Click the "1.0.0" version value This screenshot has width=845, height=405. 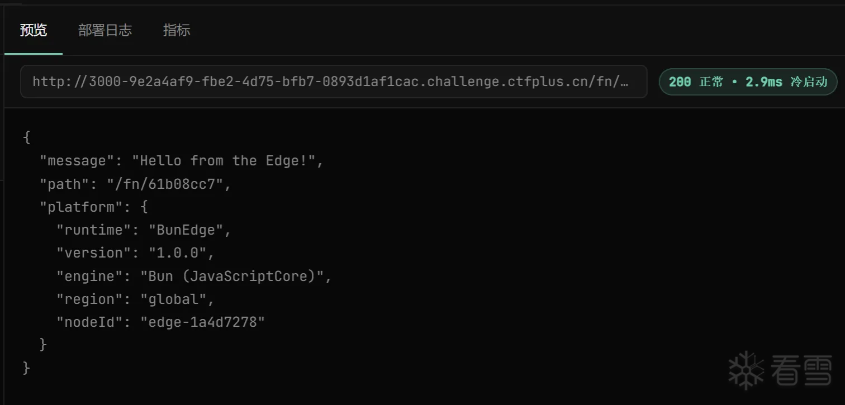click(177, 253)
